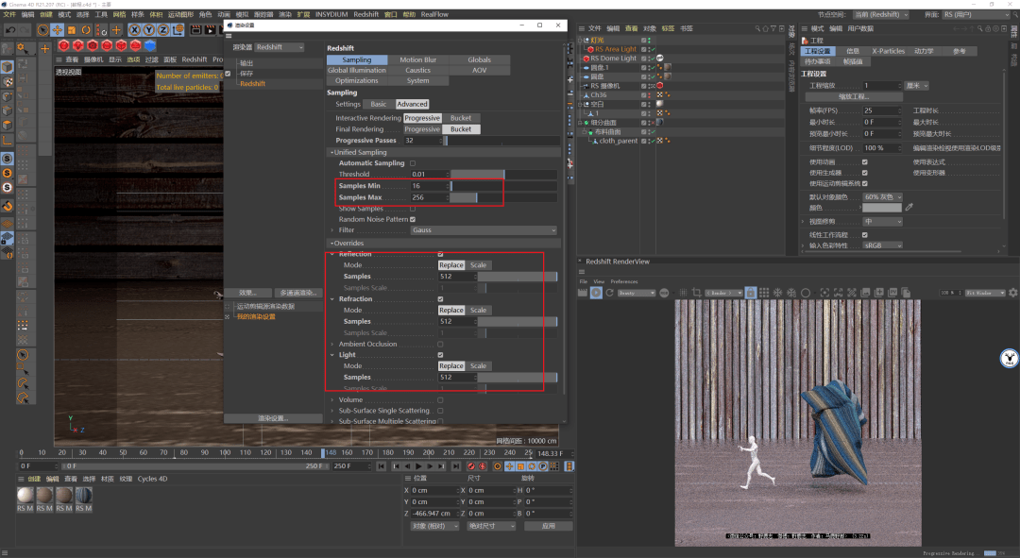Expand the Volume overrides section
Image resolution: width=1020 pixels, height=558 pixels.
coord(331,399)
